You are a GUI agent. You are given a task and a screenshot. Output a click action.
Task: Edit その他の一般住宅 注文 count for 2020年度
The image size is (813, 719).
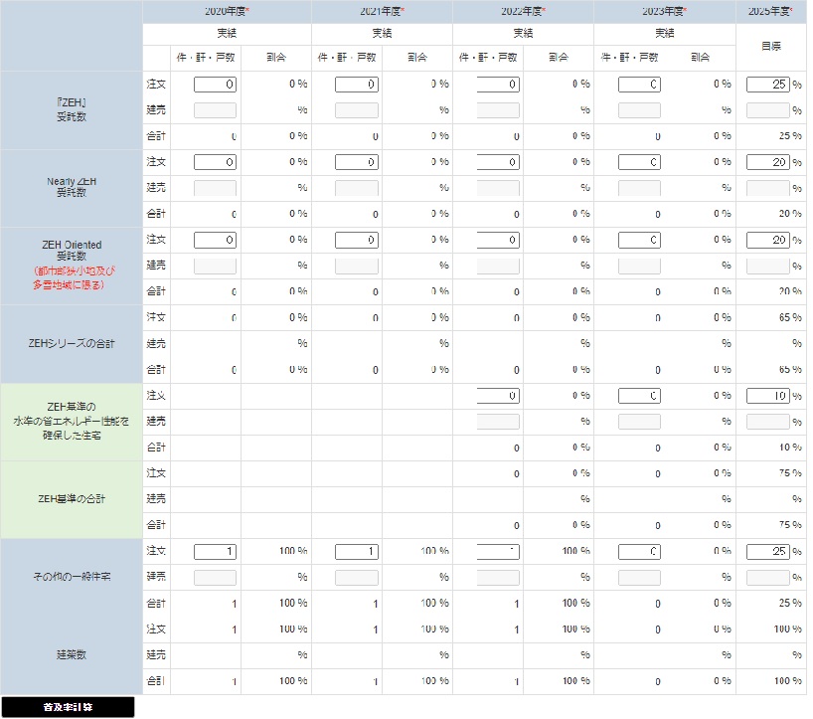click(x=215, y=552)
